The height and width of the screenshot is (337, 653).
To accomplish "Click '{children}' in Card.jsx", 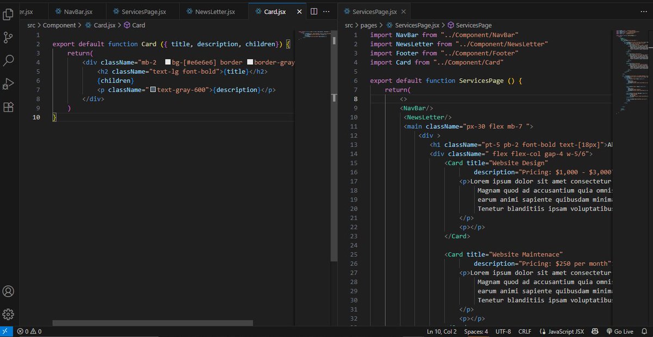I will click(116, 80).
